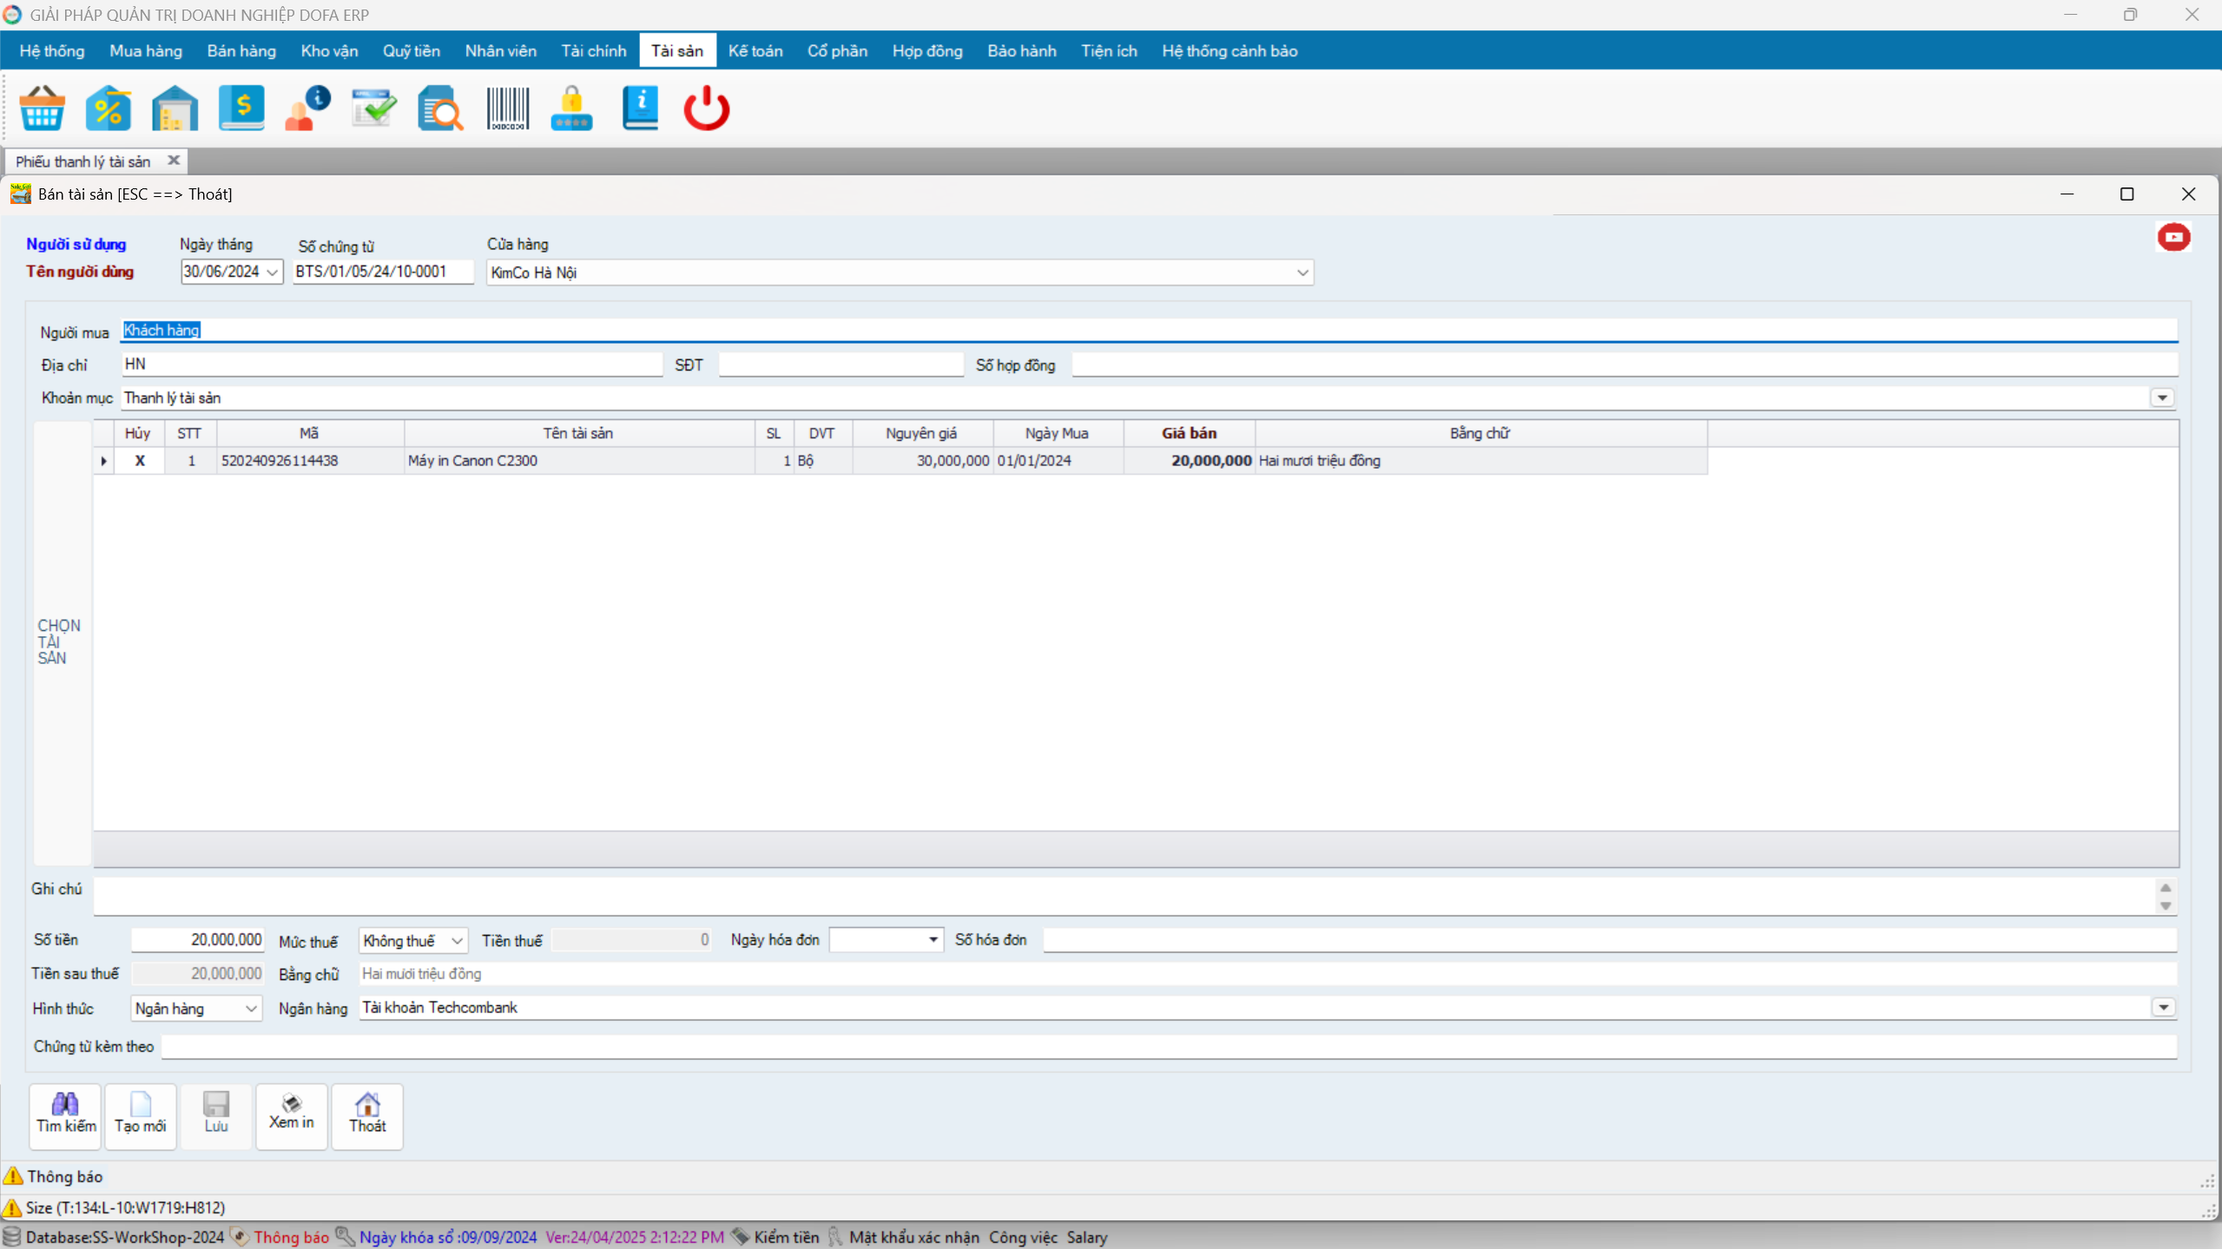The height and width of the screenshot is (1249, 2222).
Task: Click the Số tiền amount field
Action: 197,940
